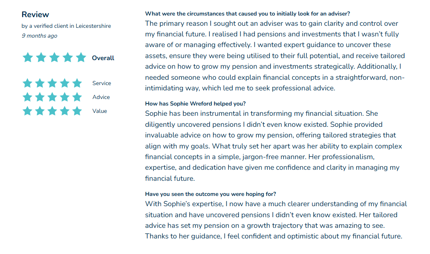Click the first star in the Service rating
Viewport: 430px width, 254px height.
[x=27, y=83]
